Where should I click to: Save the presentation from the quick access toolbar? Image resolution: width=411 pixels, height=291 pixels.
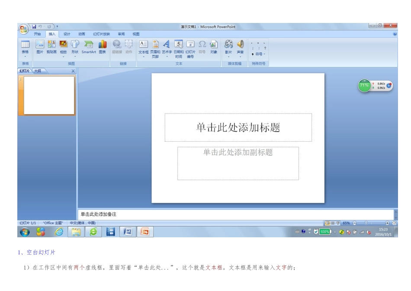(34, 26)
